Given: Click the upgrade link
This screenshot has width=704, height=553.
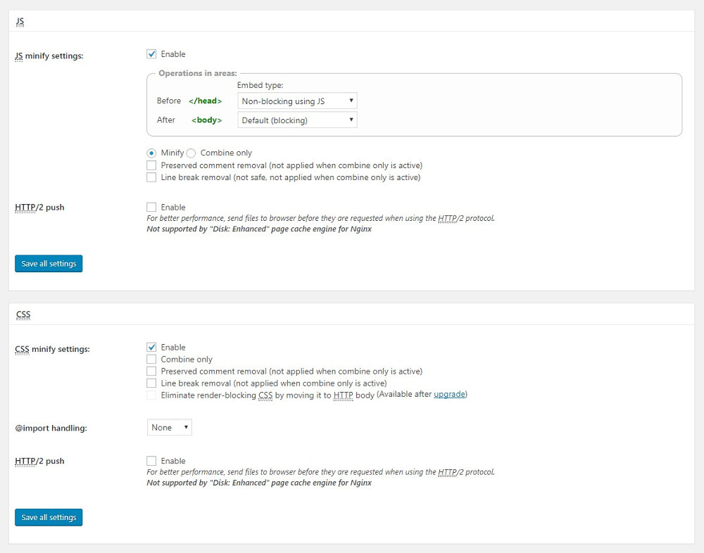Looking at the screenshot, I should [450, 395].
